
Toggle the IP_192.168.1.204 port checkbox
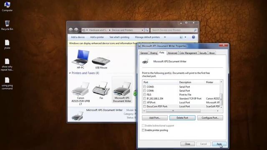tap(144, 98)
